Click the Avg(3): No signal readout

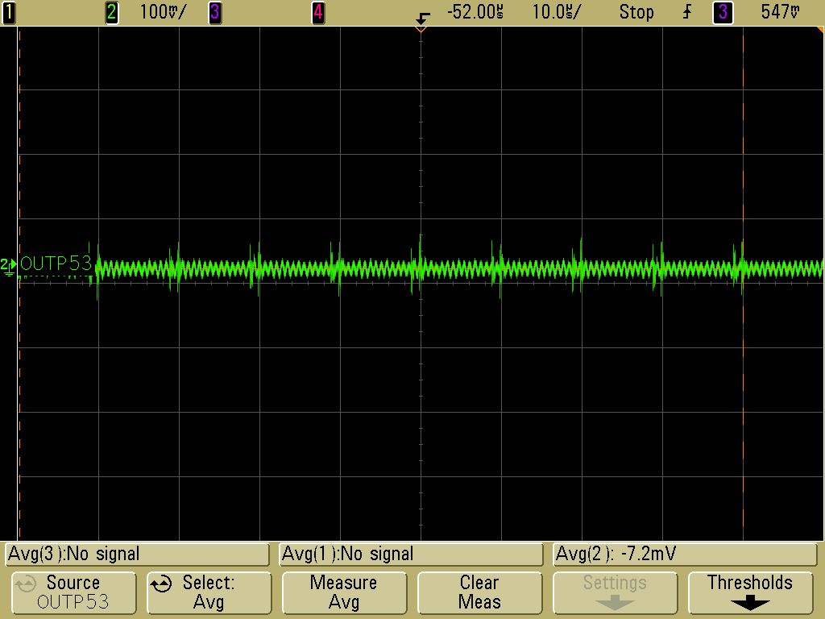pos(138,555)
